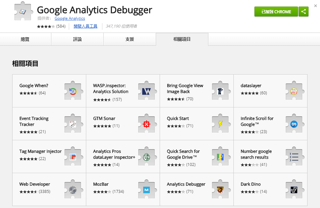Click Bring Google View Image Back icon

coord(221,91)
